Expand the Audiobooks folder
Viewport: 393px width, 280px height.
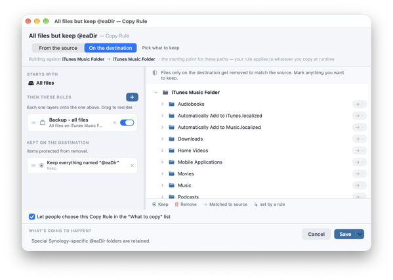coord(162,104)
